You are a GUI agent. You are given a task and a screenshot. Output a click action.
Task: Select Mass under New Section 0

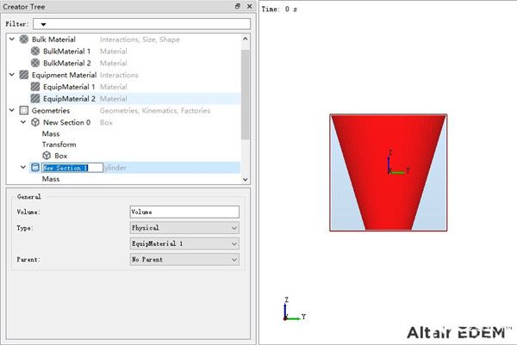(51, 133)
